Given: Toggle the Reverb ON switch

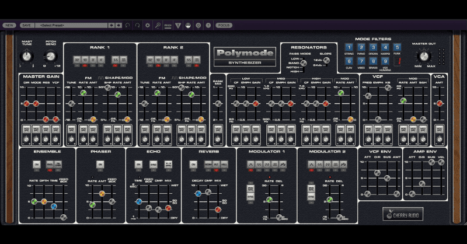Looking at the screenshot, I should (x=193, y=165).
